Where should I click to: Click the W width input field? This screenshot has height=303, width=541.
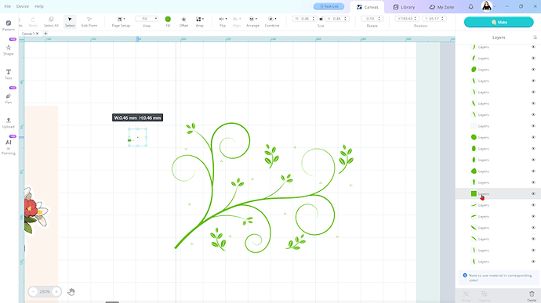(305, 19)
